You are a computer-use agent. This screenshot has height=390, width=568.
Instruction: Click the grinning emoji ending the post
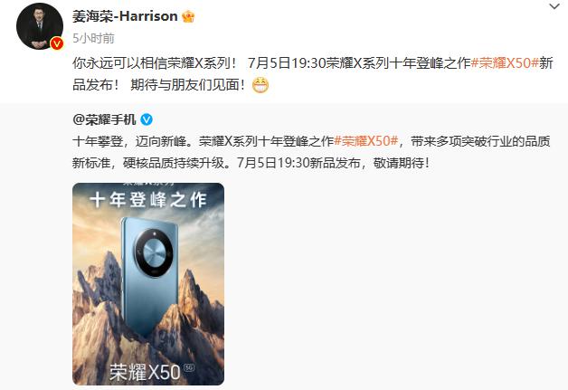coord(260,85)
